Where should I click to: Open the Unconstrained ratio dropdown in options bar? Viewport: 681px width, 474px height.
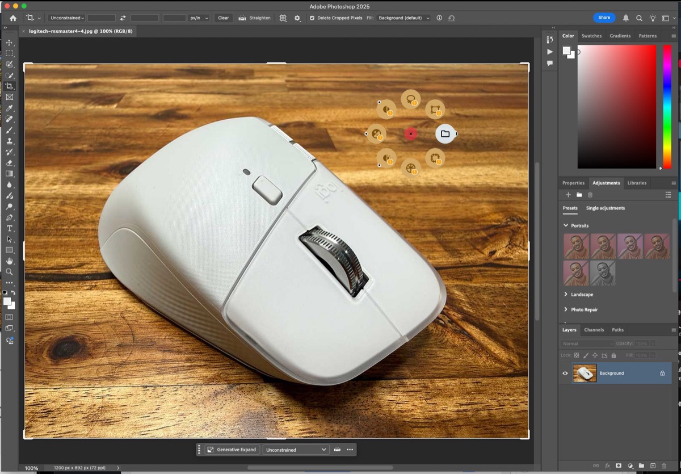(x=66, y=18)
